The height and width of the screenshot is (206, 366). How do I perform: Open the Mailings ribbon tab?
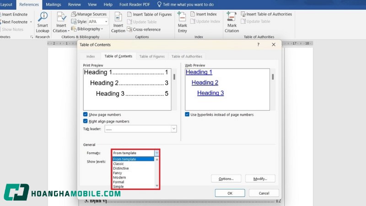[54, 4]
